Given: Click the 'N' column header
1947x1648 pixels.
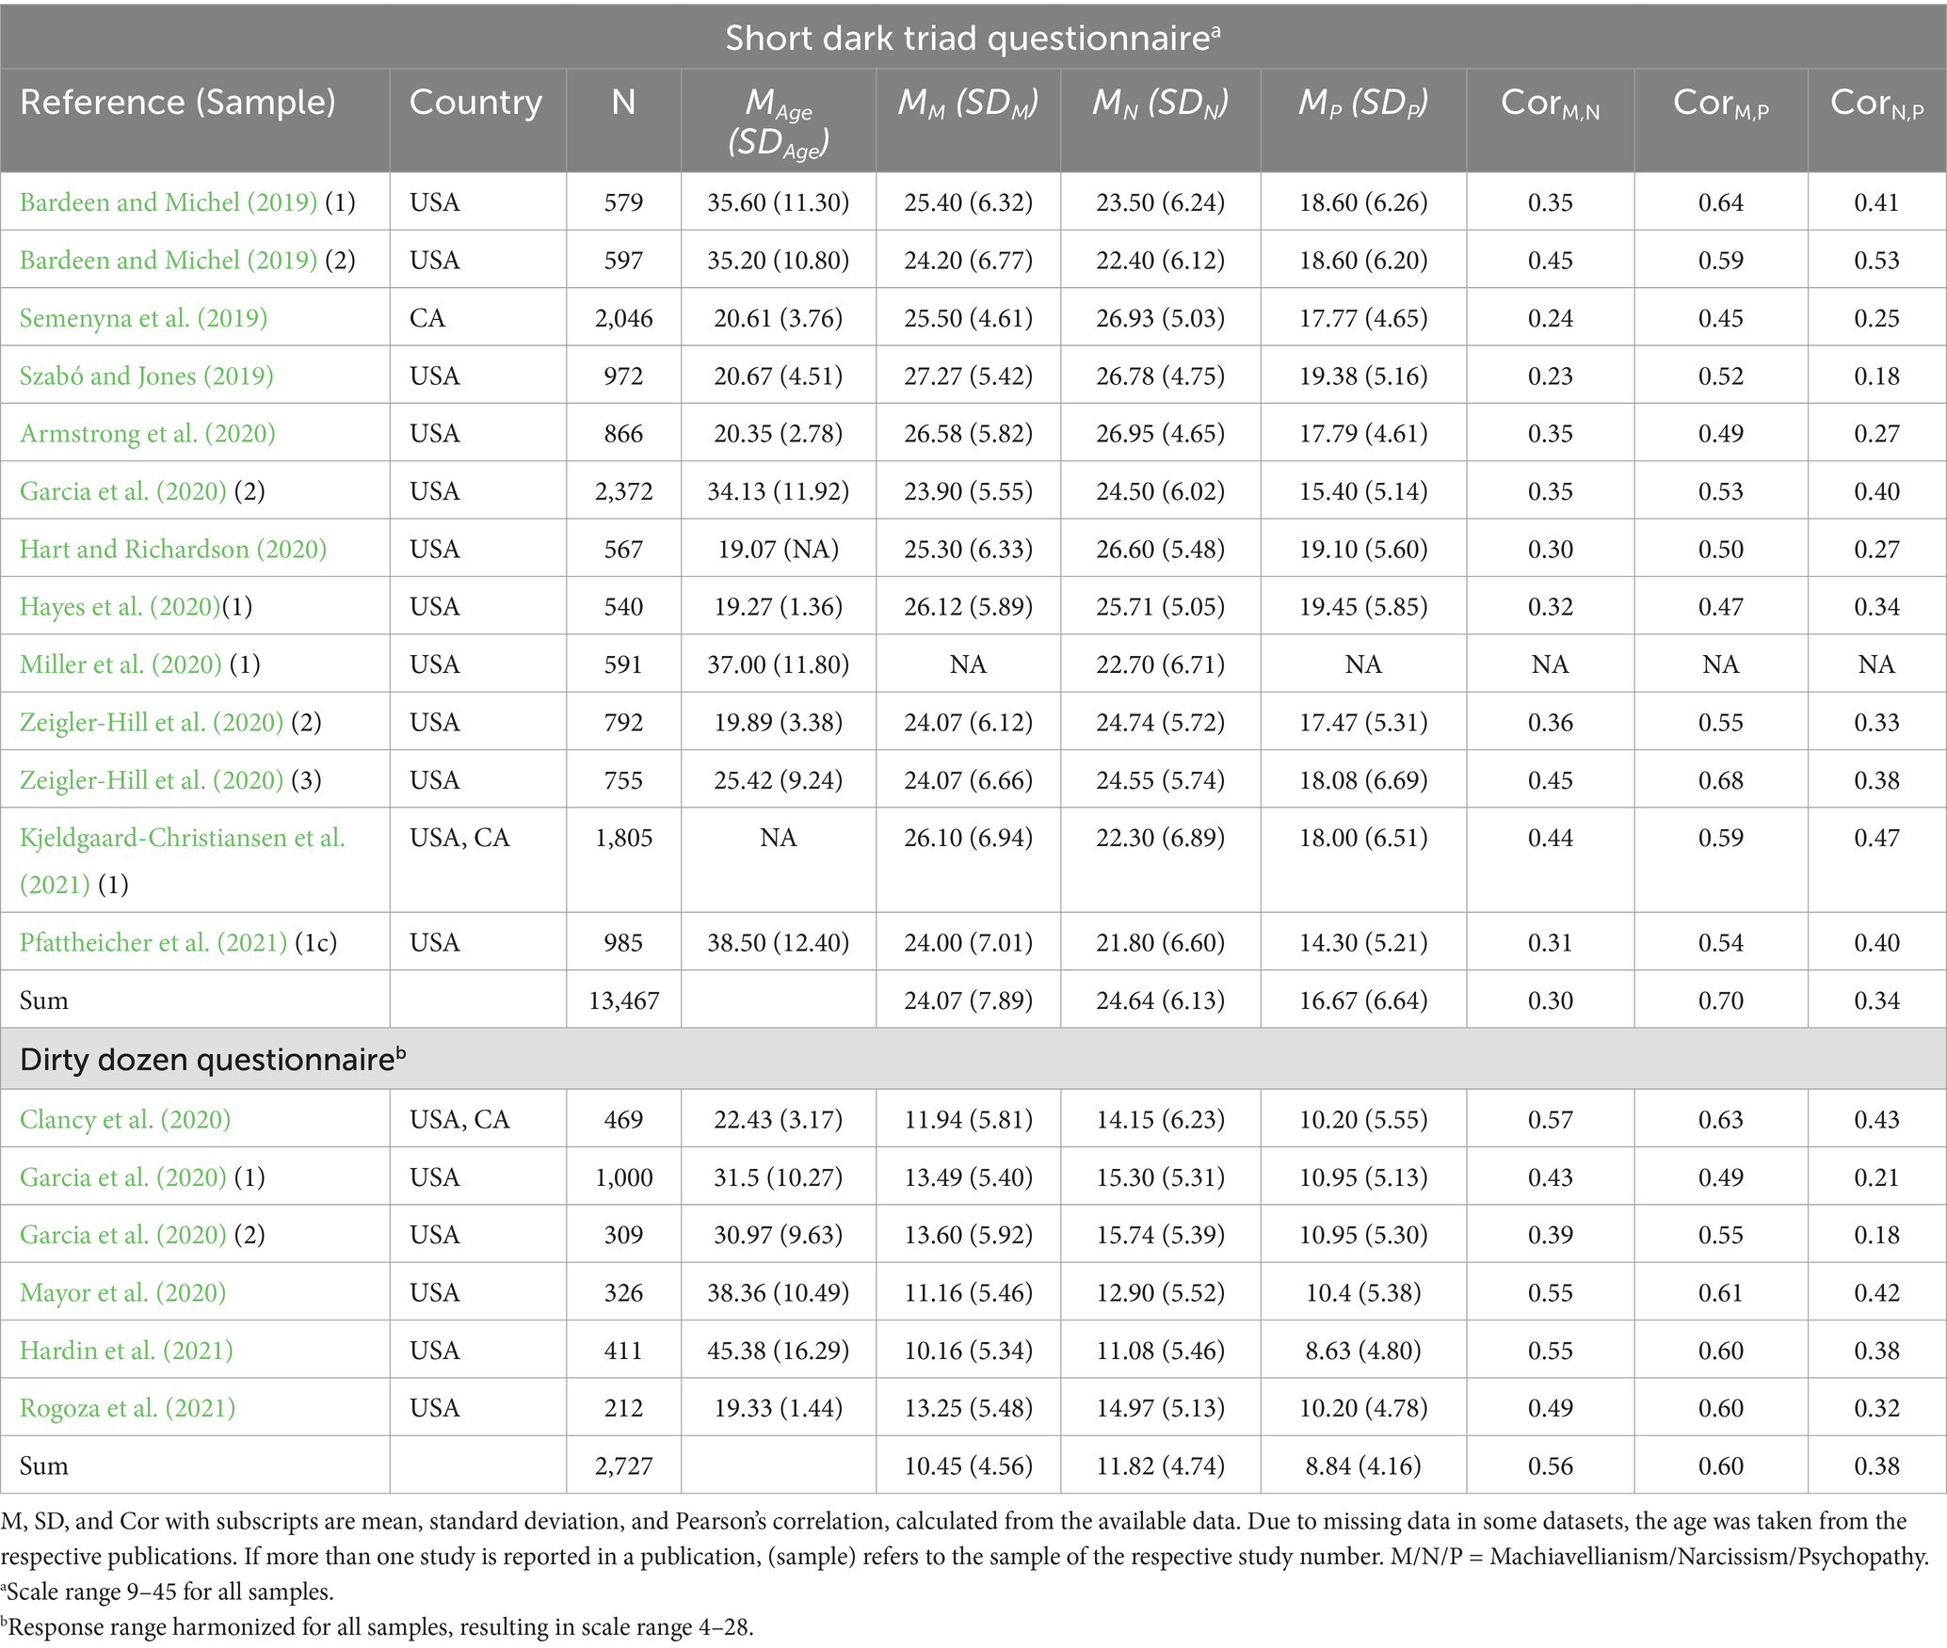Looking at the screenshot, I should click(x=623, y=102).
